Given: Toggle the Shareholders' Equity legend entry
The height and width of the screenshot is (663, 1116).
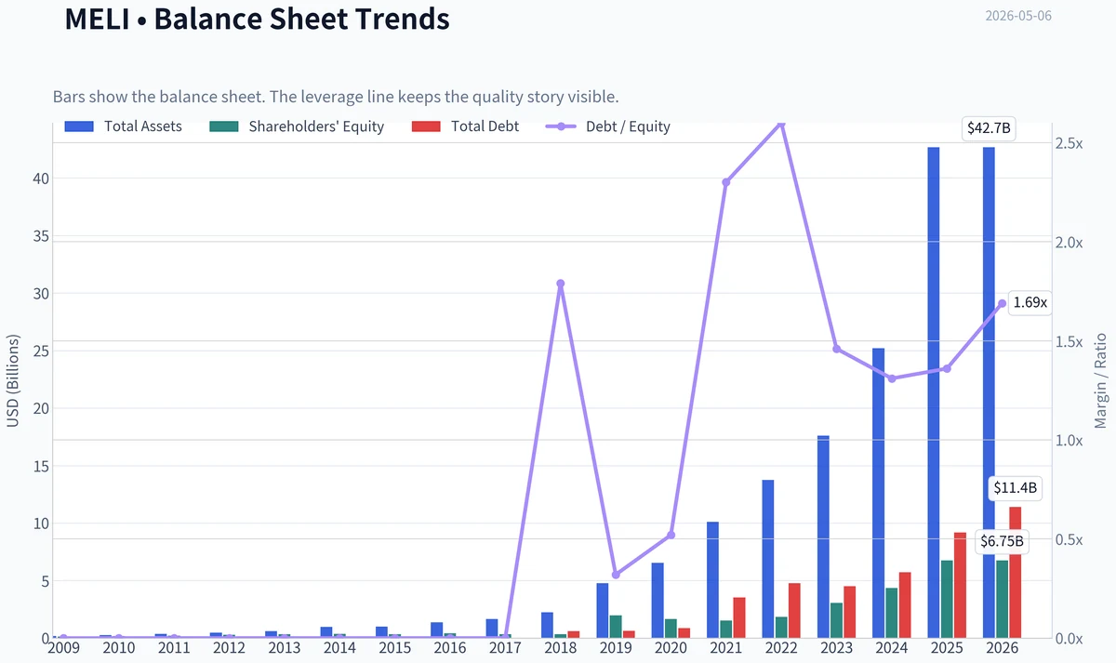Looking at the screenshot, I should (297, 126).
